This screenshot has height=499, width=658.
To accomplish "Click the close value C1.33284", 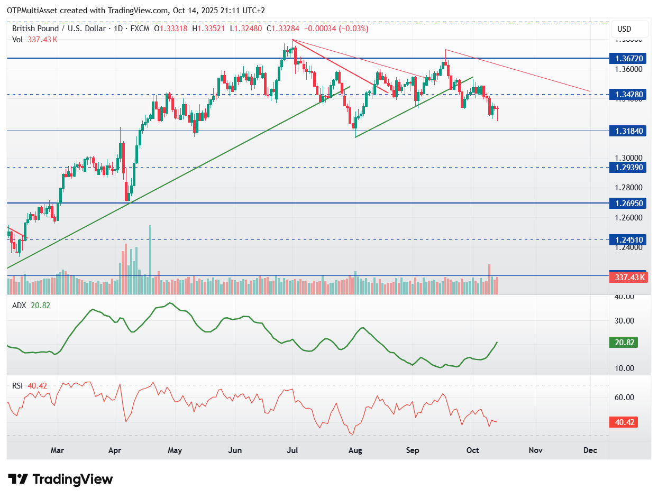I will pyautogui.click(x=283, y=29).
